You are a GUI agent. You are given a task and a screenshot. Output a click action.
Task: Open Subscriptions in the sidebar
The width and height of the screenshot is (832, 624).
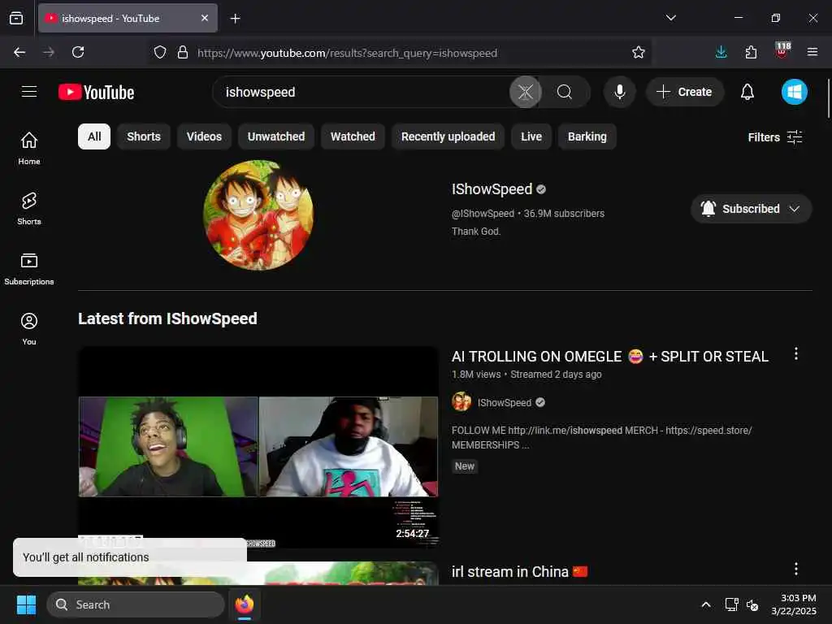click(x=29, y=269)
